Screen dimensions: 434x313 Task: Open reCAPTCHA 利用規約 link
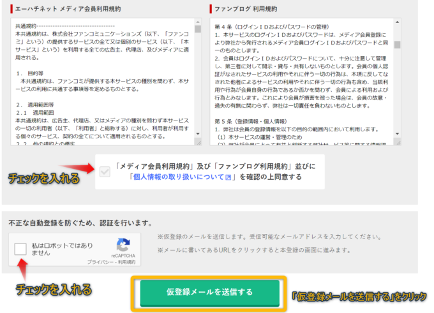[x=128, y=261]
